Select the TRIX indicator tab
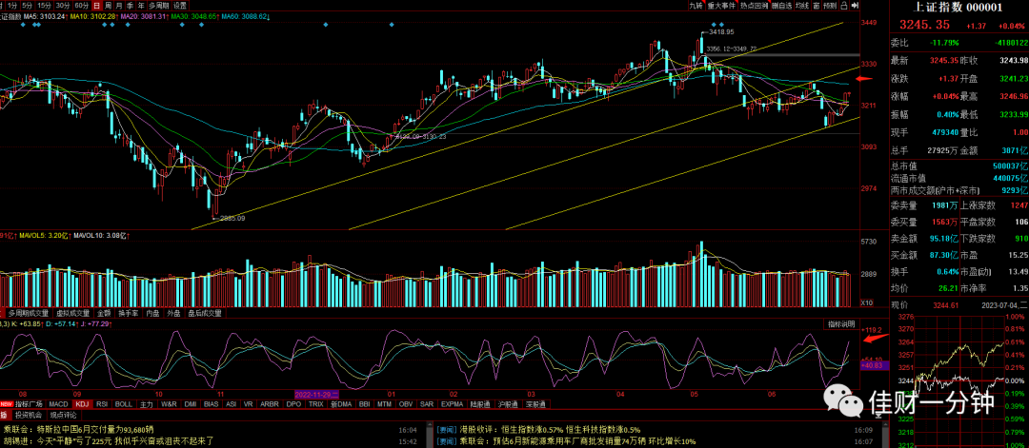1029x448 pixels. click(316, 404)
